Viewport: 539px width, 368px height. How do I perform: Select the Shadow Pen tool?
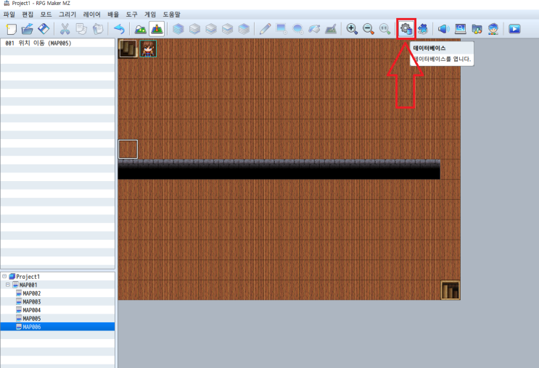tap(331, 29)
